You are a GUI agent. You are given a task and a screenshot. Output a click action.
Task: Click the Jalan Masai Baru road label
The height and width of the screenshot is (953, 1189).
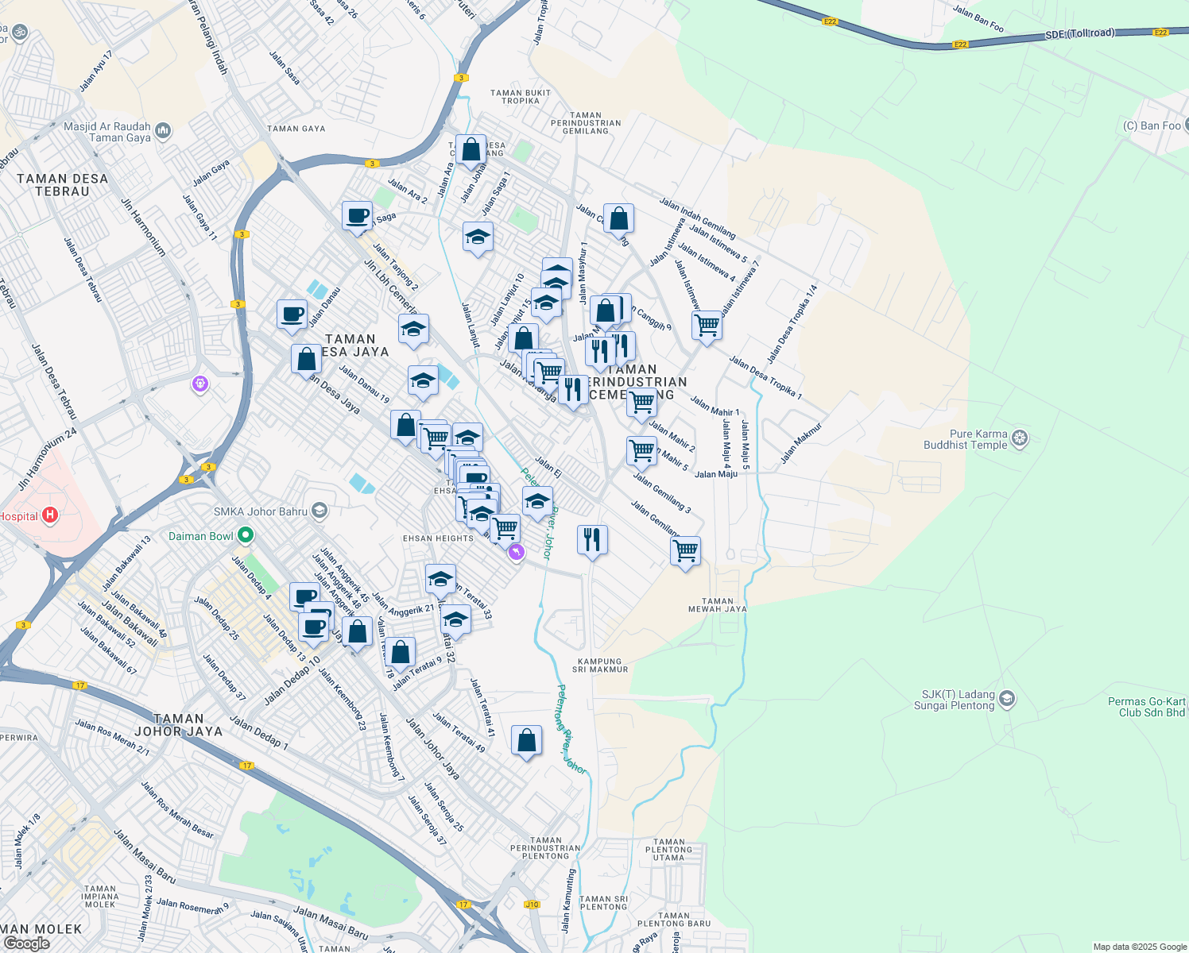pyautogui.click(x=144, y=857)
